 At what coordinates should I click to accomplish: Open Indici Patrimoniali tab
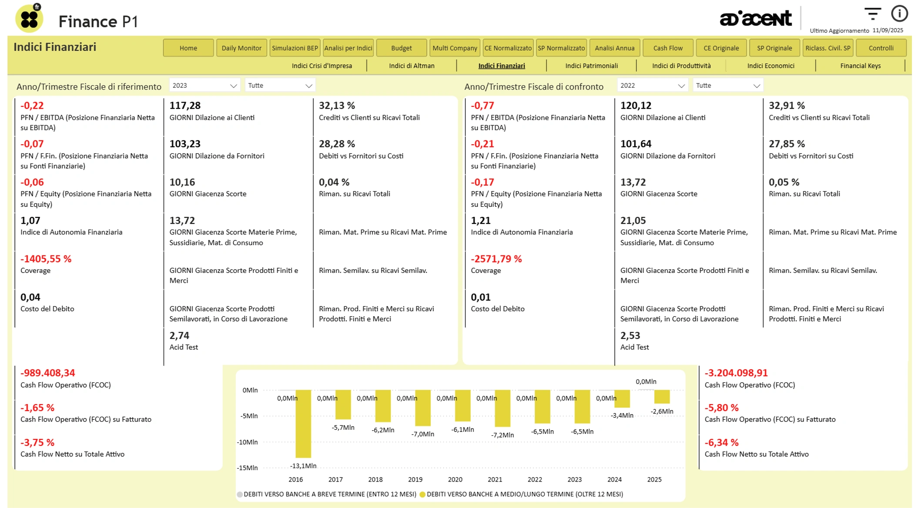pos(591,66)
